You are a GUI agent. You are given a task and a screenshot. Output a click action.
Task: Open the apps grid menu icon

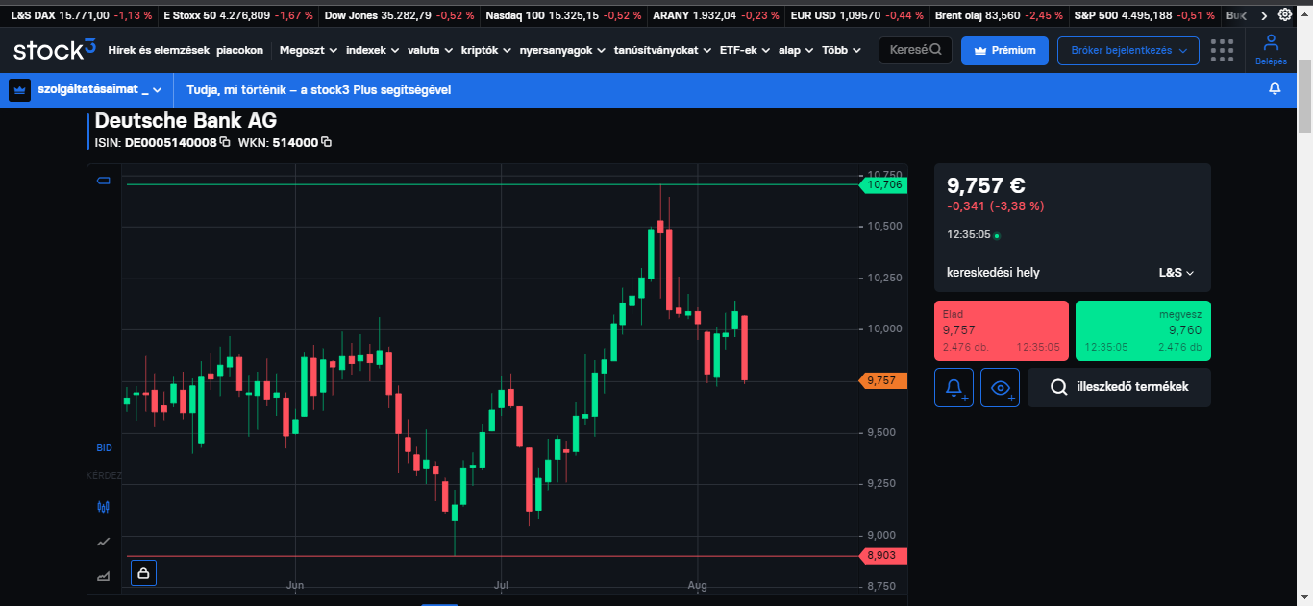(x=1222, y=50)
